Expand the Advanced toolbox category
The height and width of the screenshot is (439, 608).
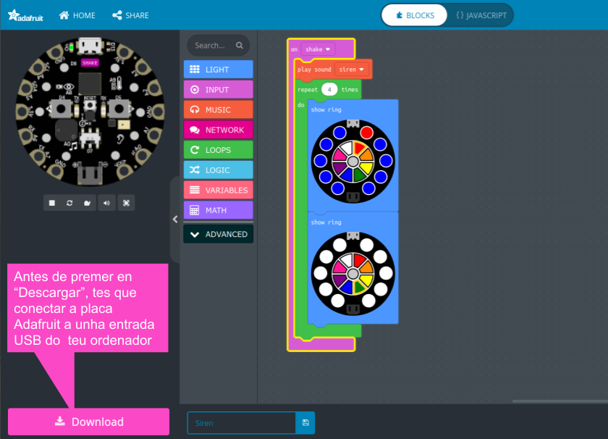[x=218, y=234]
